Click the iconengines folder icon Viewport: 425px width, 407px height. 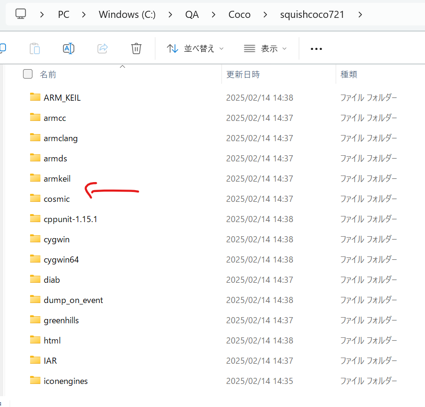tap(35, 380)
